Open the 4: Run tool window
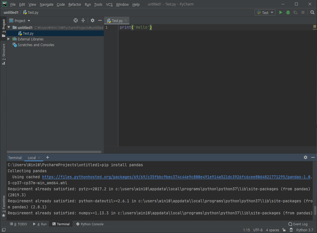This screenshot has width=317, height=233. tap(40, 224)
